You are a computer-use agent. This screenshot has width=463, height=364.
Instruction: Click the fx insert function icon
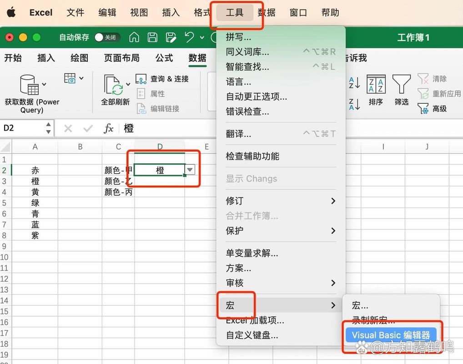(x=109, y=128)
